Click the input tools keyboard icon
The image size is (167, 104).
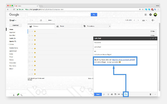pos(144,20)
